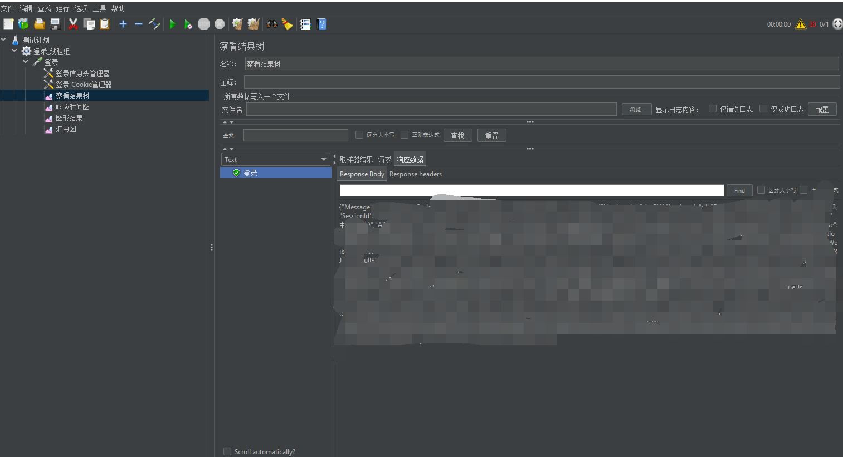The height and width of the screenshot is (457, 843).
Task: Toggle 仅成功日志 checkbox
Action: coord(763,109)
